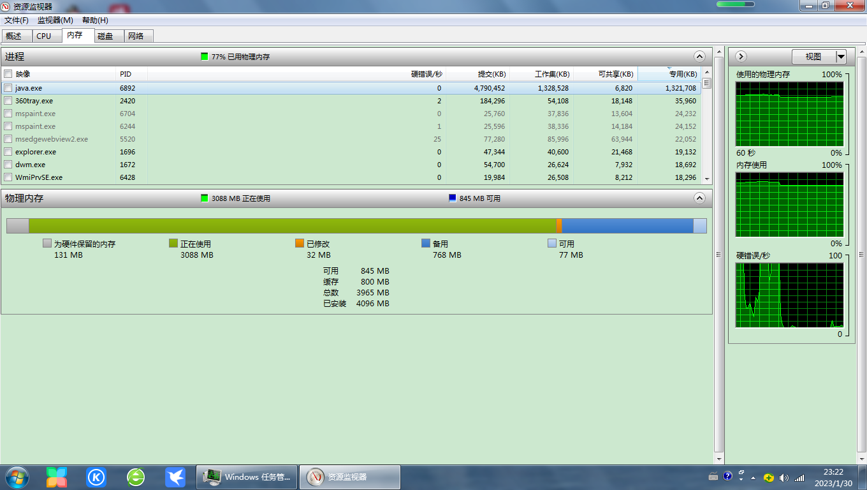Open the 视图 dropdown arrow
The image size is (867, 490).
(x=841, y=57)
